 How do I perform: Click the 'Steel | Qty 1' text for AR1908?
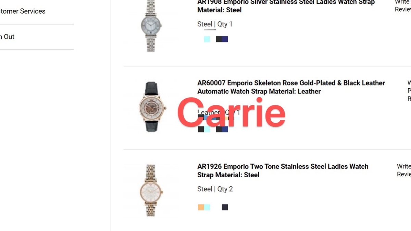(x=215, y=24)
